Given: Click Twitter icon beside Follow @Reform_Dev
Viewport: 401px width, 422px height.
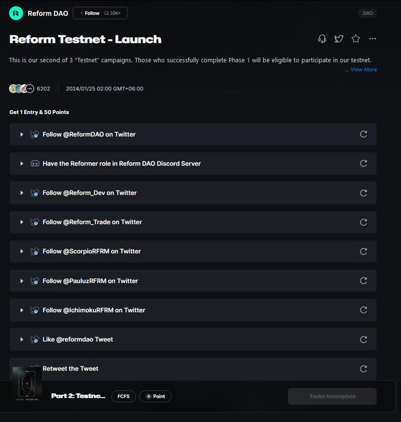Looking at the screenshot, I should click(35, 193).
